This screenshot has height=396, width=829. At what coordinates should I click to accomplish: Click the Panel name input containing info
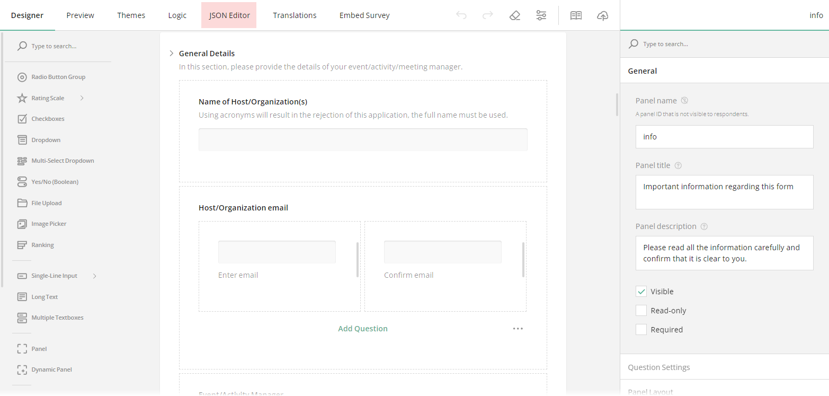[x=724, y=136]
